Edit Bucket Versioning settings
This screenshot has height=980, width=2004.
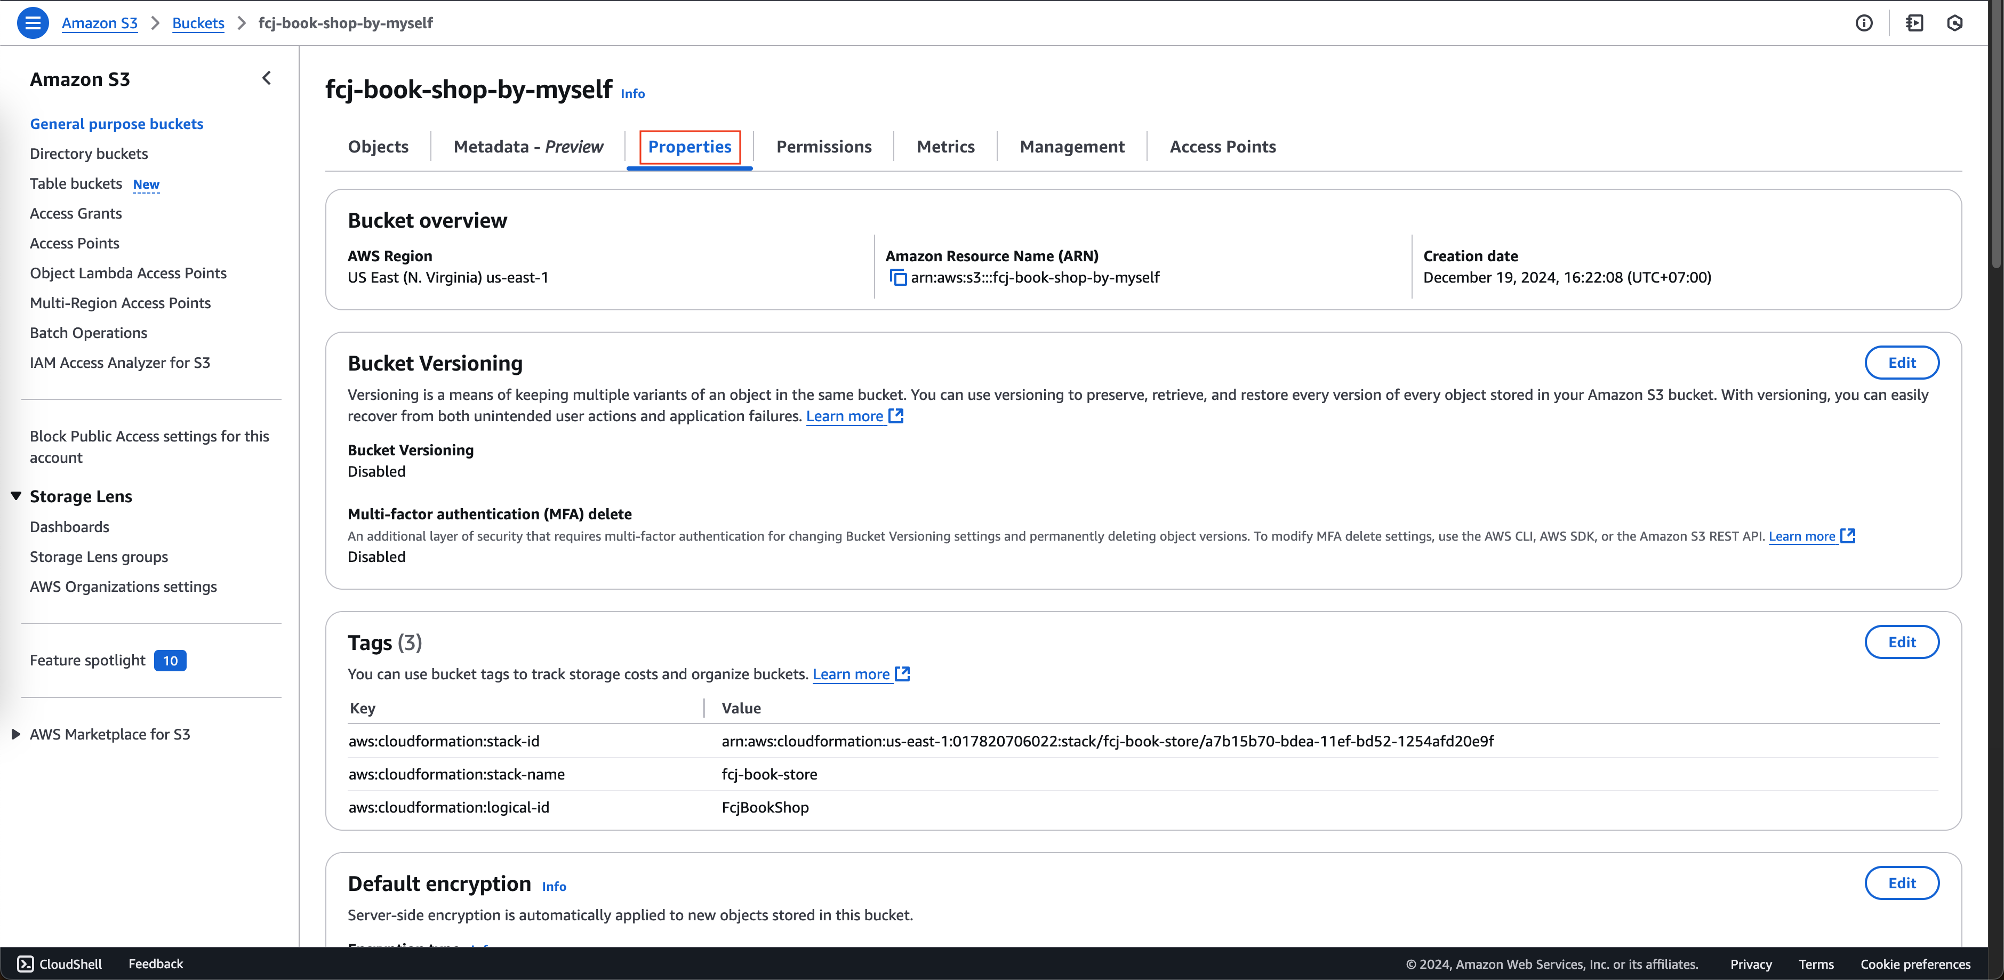point(1902,363)
